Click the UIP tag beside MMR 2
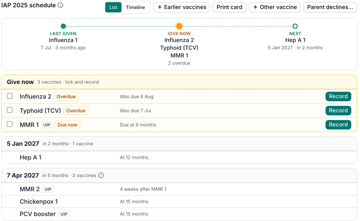 [48, 189]
